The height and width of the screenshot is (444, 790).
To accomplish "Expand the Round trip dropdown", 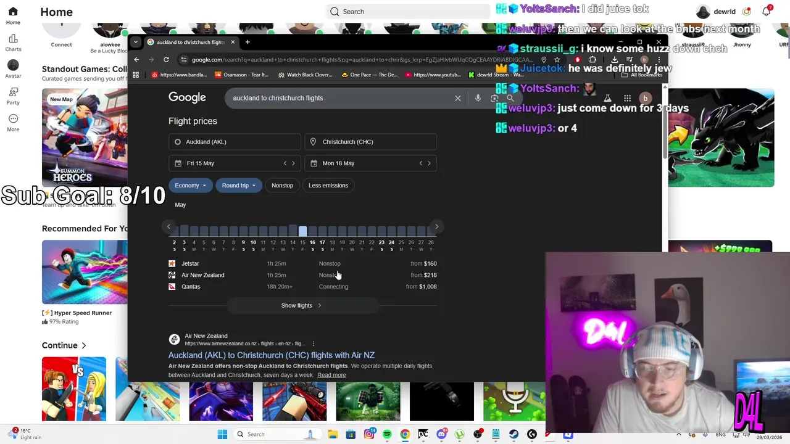I will tap(239, 186).
